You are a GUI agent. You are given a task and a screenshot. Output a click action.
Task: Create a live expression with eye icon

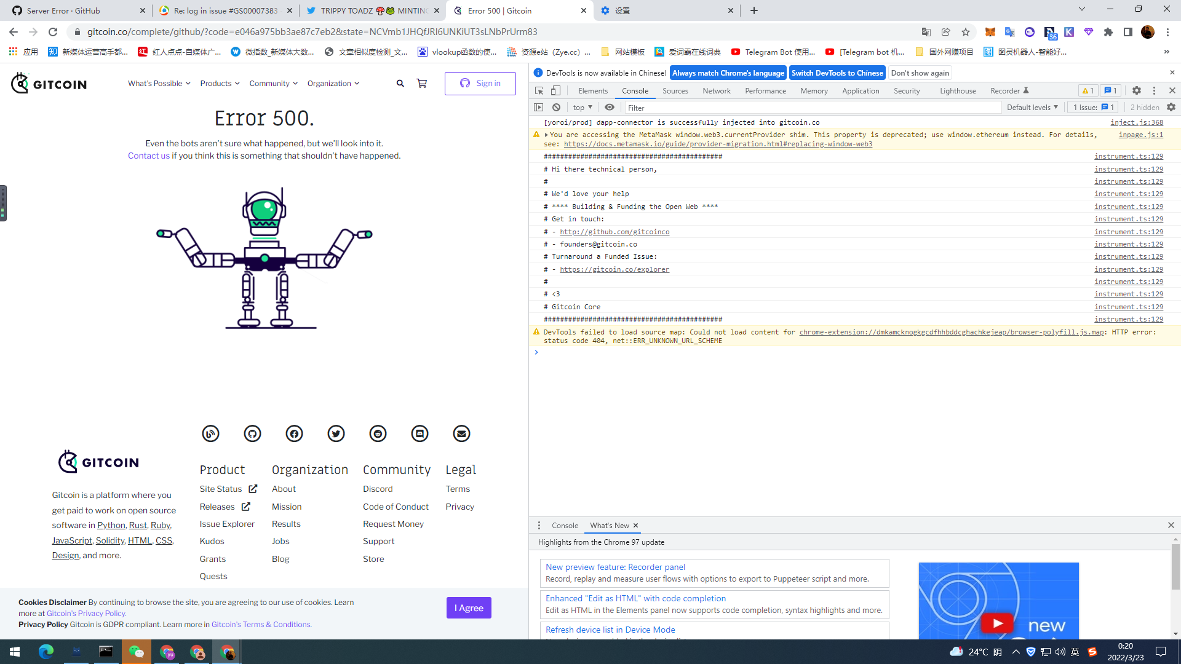(610, 108)
